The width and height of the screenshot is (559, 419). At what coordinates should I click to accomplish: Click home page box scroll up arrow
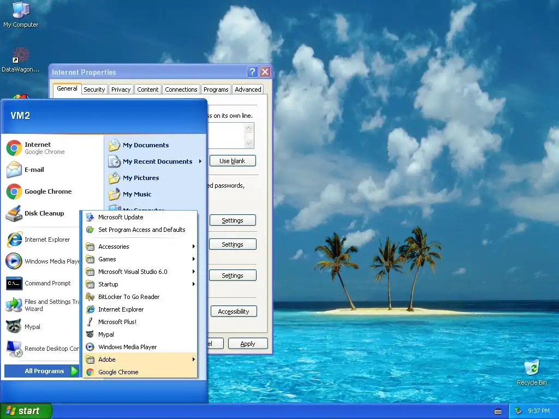pyautogui.click(x=249, y=128)
